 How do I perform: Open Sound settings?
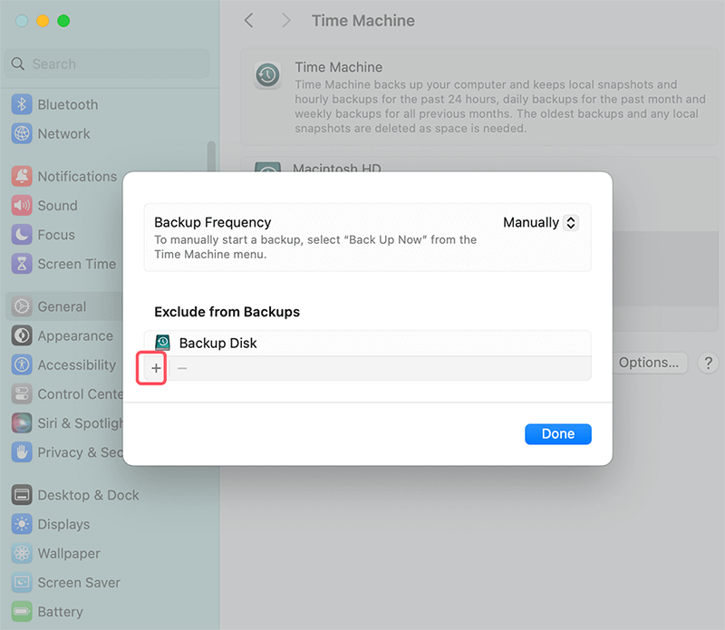pos(54,206)
